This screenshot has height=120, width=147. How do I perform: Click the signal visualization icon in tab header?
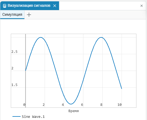click(x=5, y=6)
